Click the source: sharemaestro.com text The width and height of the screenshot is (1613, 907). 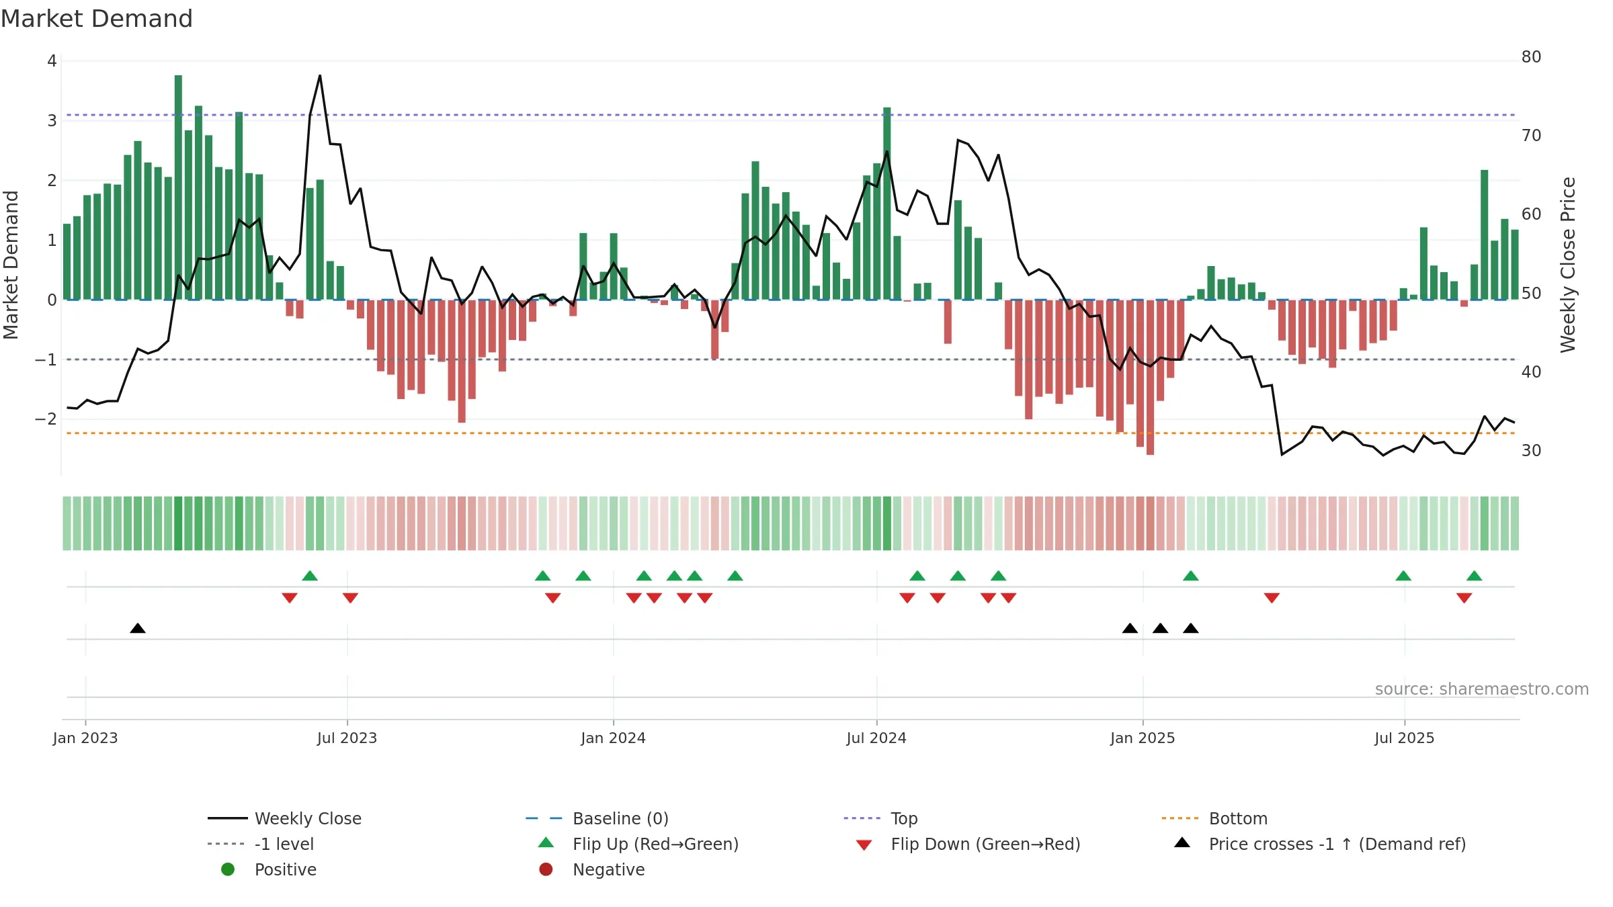tap(1481, 689)
